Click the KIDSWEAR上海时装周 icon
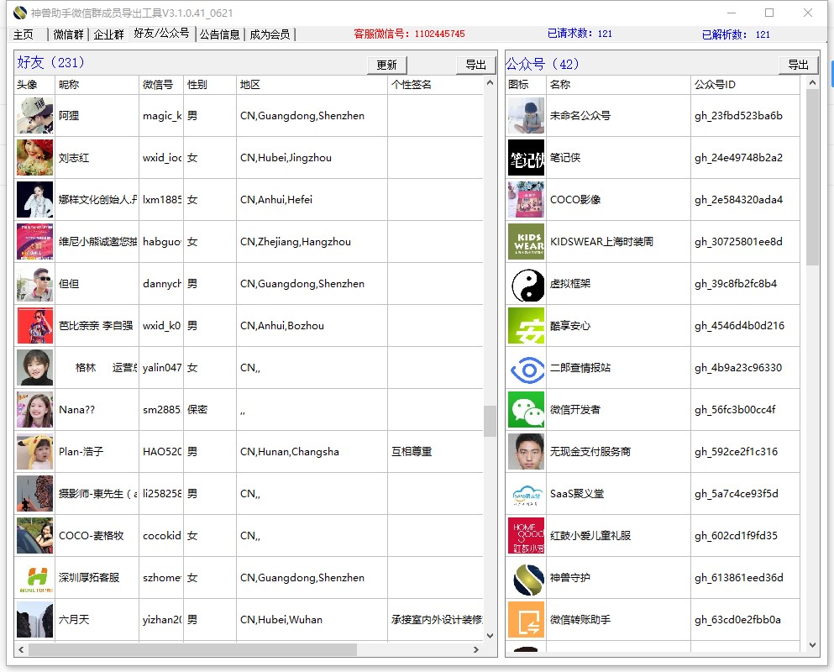The width and height of the screenshot is (834, 672). (x=526, y=242)
